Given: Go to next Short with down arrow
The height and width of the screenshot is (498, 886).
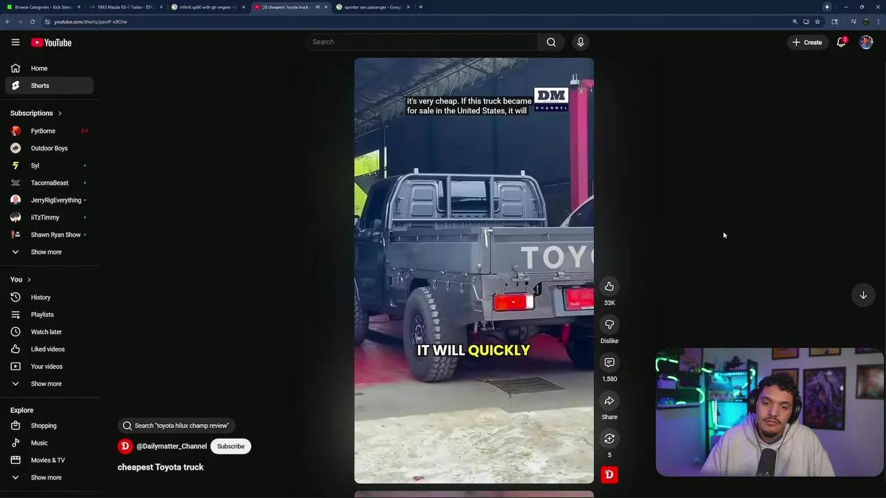Looking at the screenshot, I should (863, 295).
